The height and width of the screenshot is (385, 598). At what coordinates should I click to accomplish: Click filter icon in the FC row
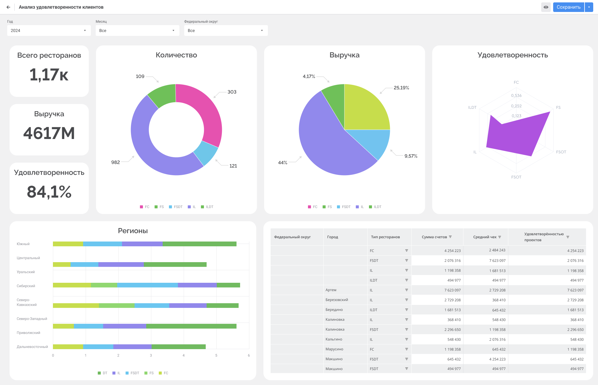(407, 250)
